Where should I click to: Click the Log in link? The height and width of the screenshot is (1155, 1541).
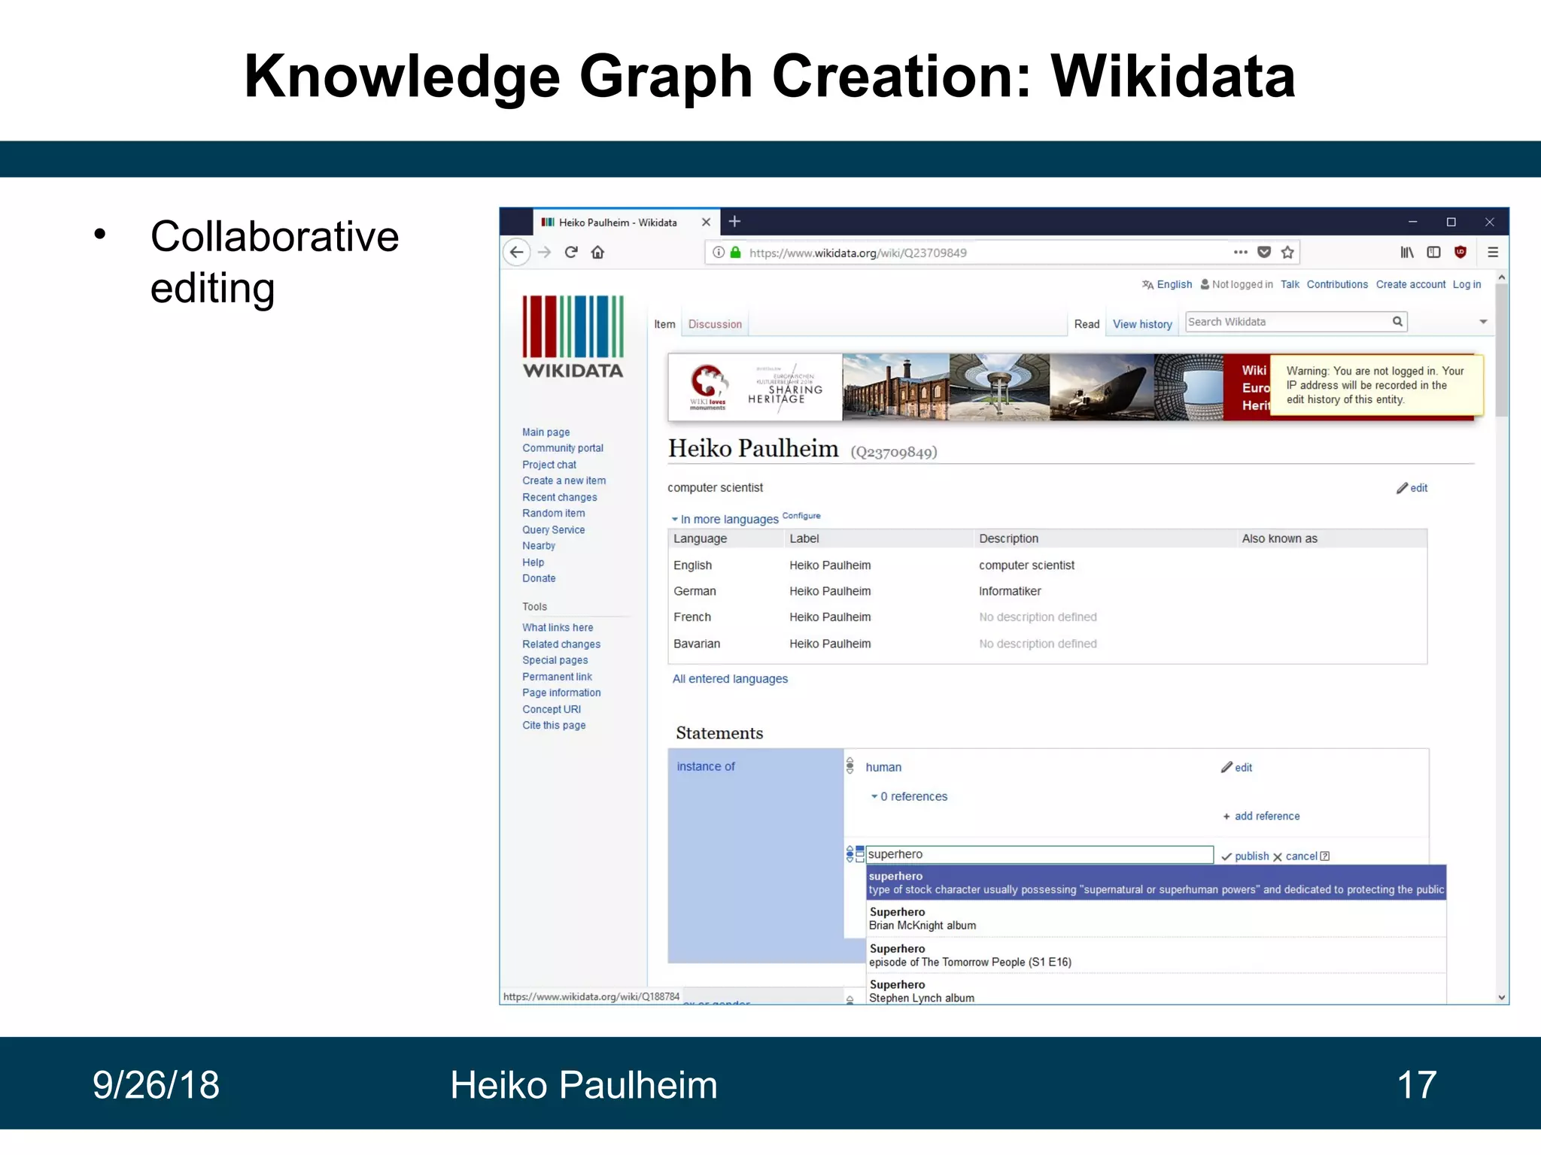(1467, 285)
